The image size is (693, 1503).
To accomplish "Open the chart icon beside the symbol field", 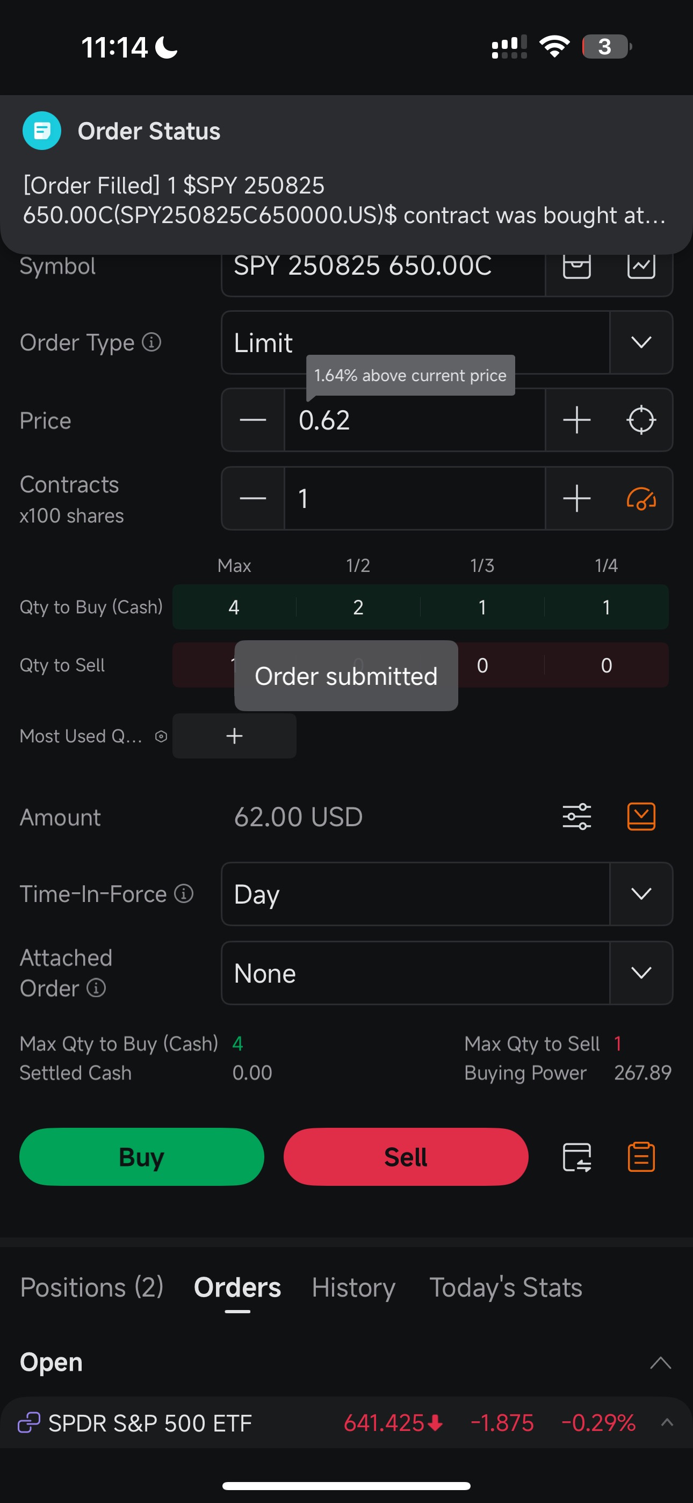I will tap(640, 266).
